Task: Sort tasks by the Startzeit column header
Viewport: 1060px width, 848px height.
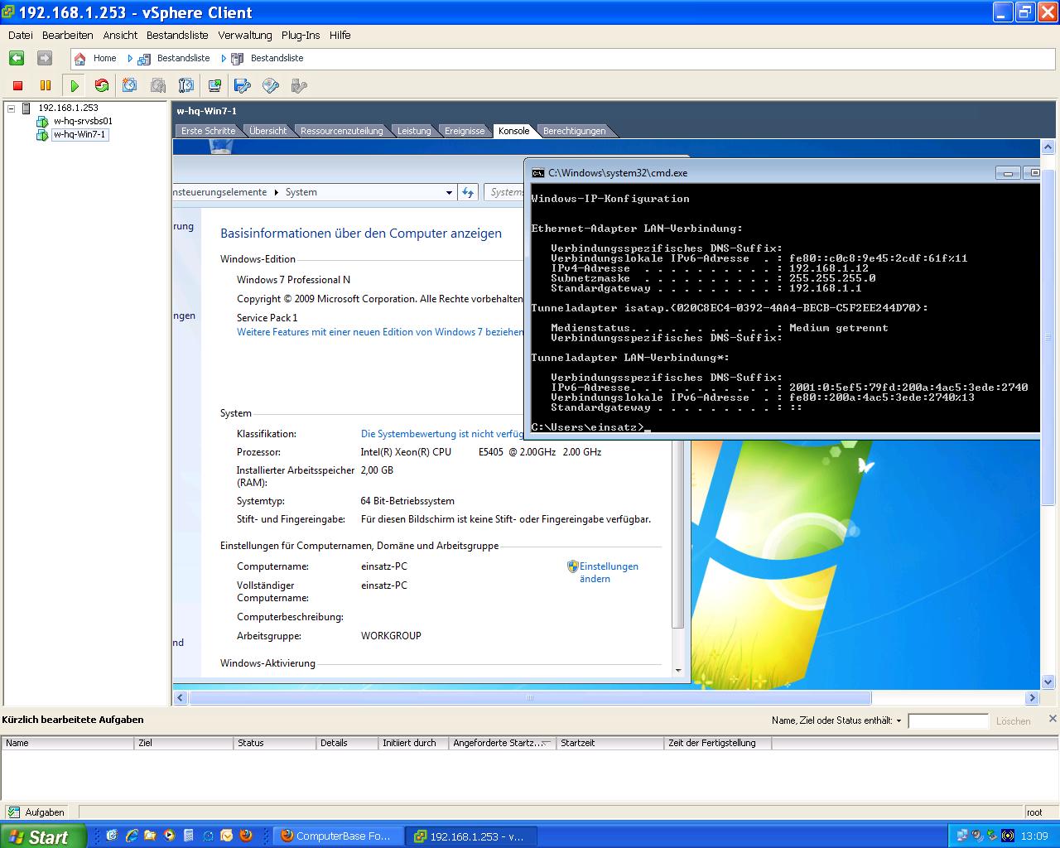Action: tap(610, 743)
